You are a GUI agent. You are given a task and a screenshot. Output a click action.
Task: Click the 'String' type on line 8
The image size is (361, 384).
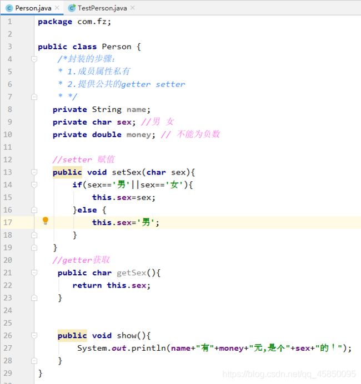tap(107, 110)
